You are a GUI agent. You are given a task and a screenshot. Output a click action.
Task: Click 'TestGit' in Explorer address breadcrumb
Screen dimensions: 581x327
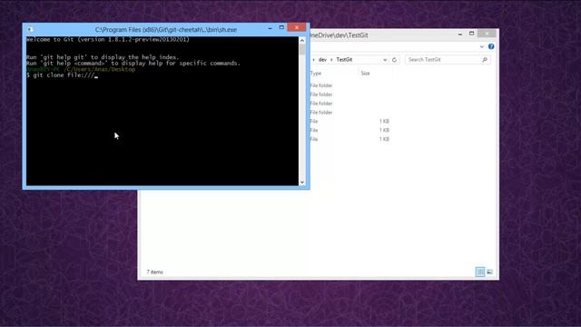344,60
